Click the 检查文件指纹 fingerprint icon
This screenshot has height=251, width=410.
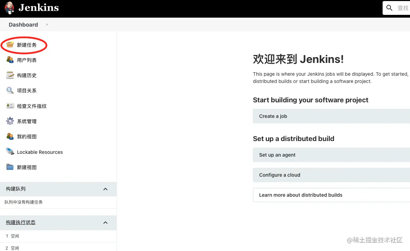(10, 106)
